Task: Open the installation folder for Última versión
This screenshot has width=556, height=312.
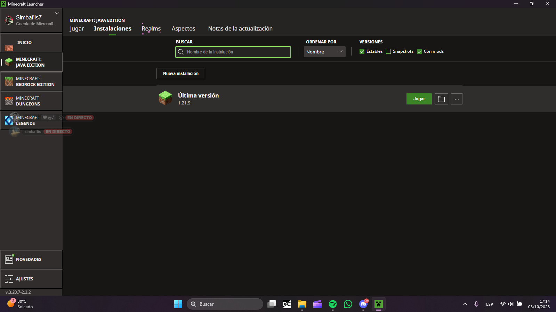Action: (x=441, y=99)
